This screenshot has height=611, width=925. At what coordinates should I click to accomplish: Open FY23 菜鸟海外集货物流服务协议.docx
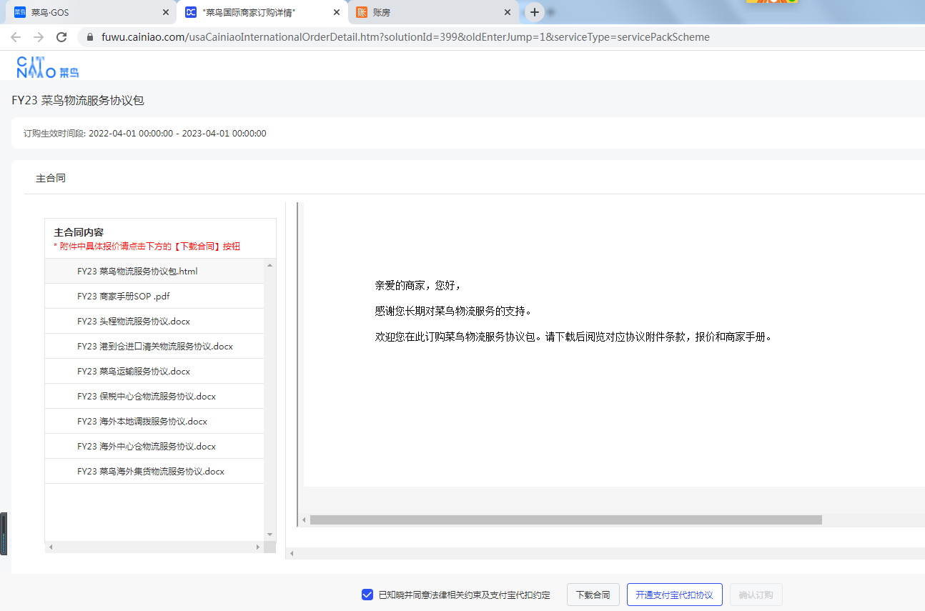pos(154,471)
